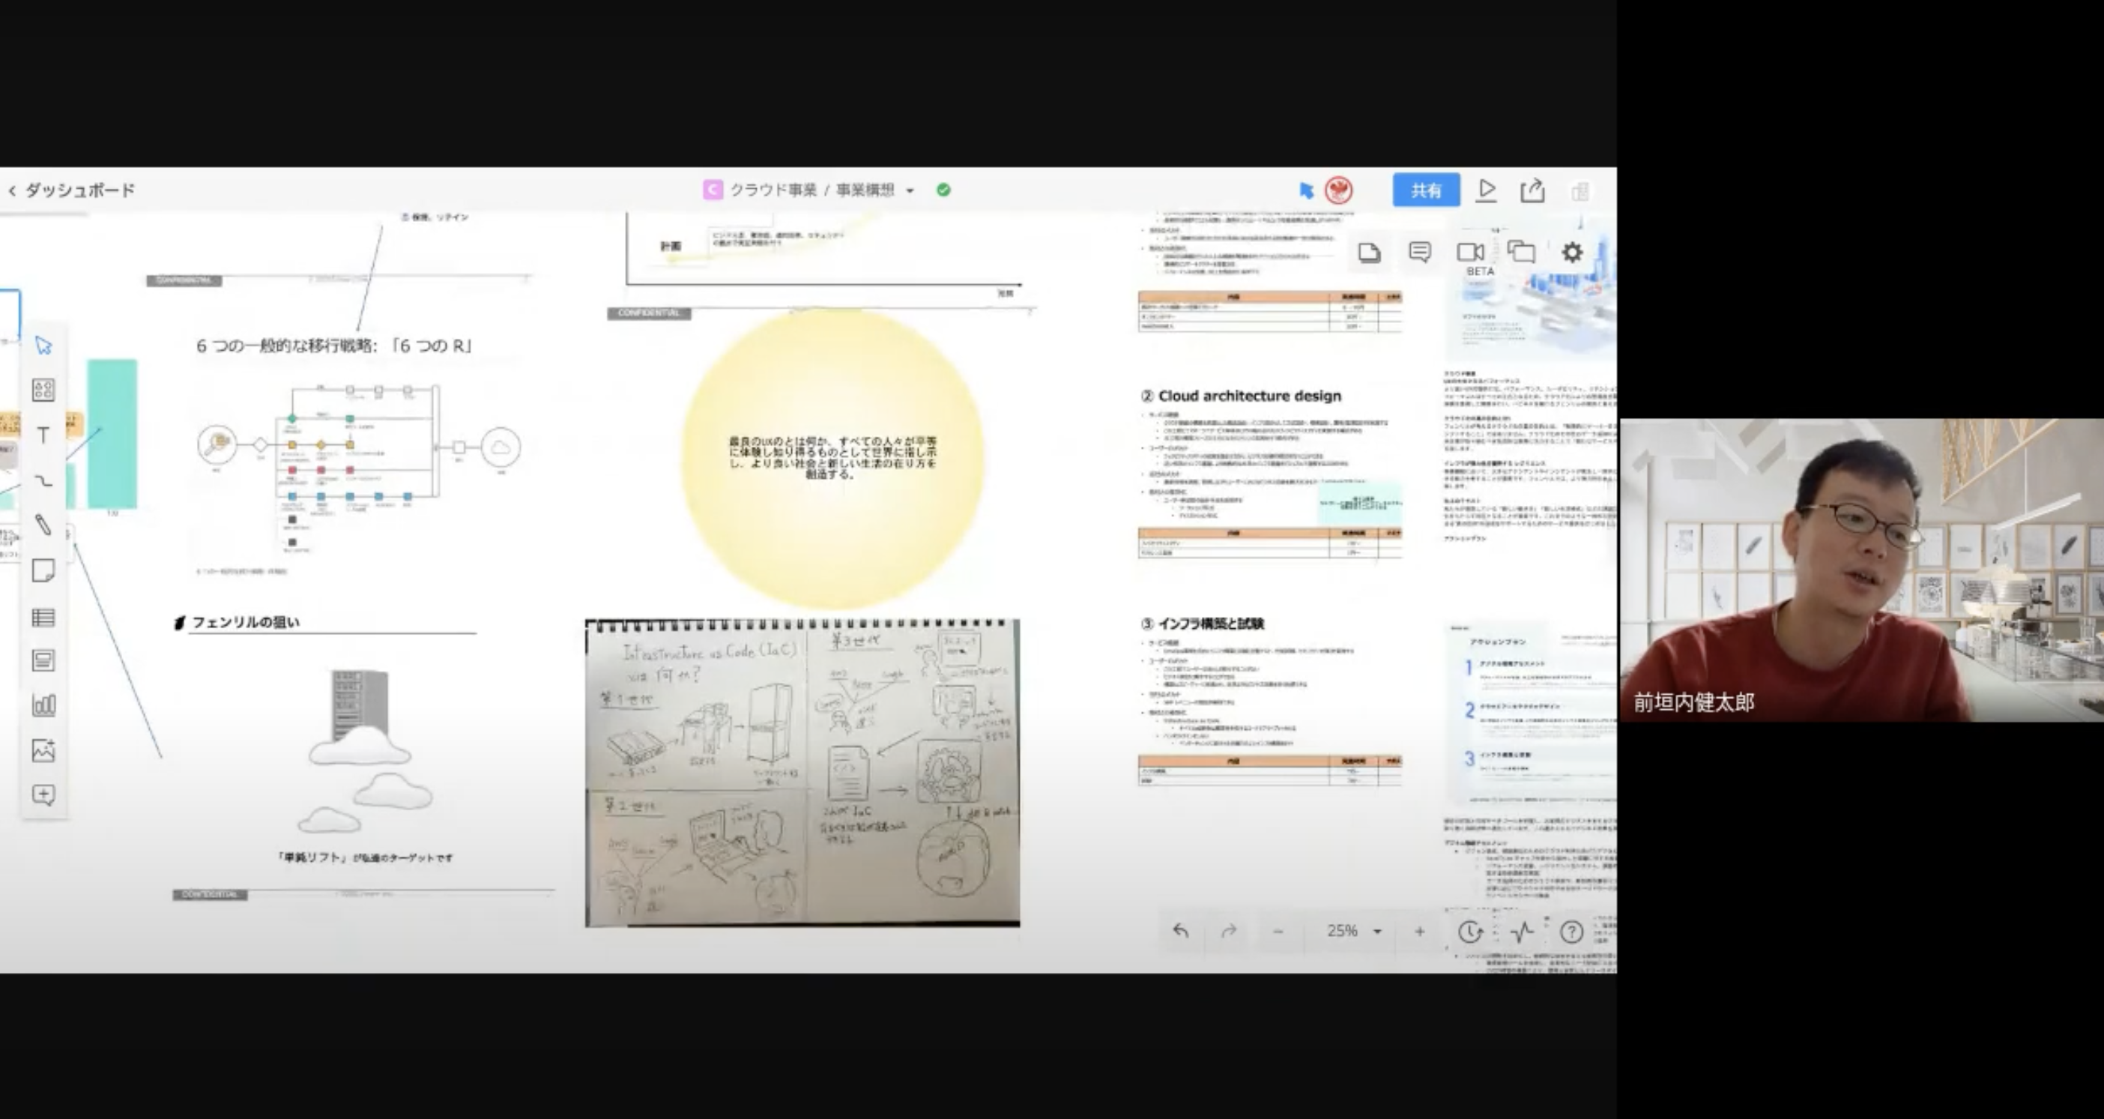This screenshot has width=2104, height=1119.
Task: Select the Text tool
Action: [43, 435]
